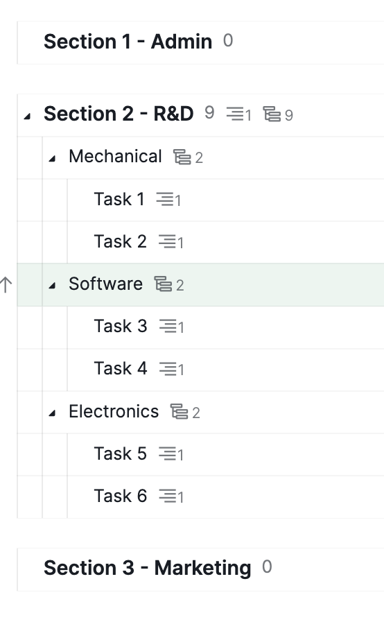Screen dimensions: 384x631
Task: Collapse the Electronics group
Action: pyautogui.click(x=52, y=413)
